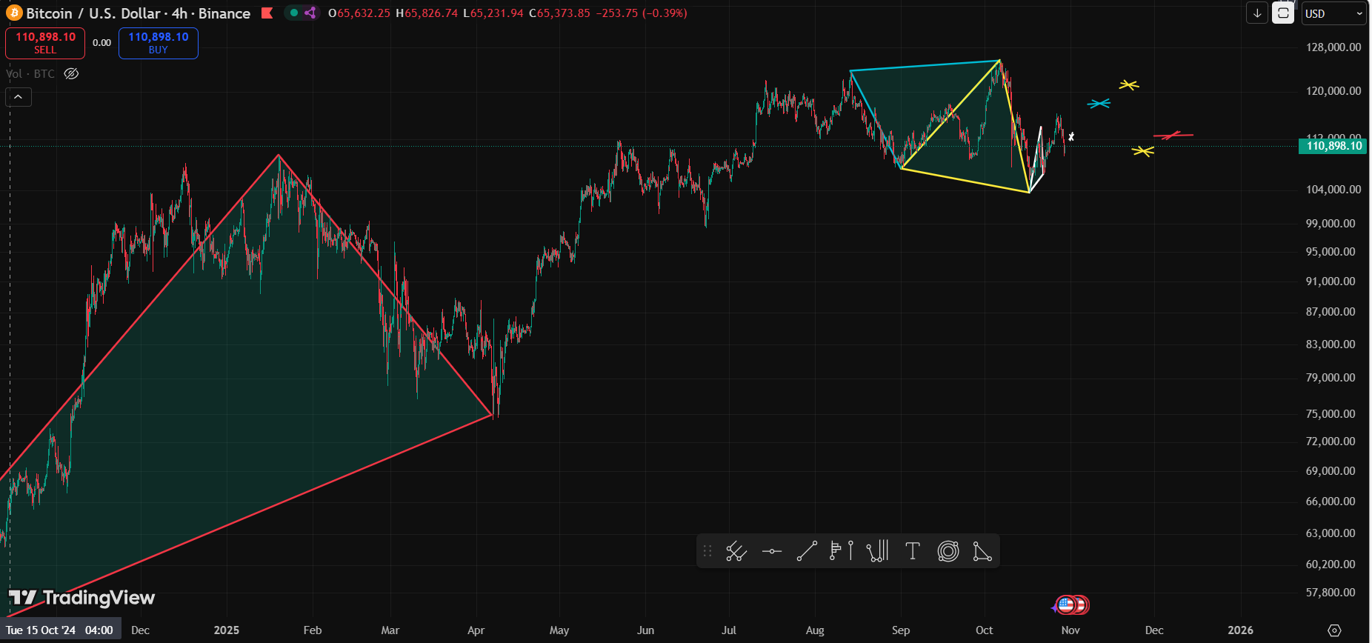The image size is (1372, 643).
Task: Click the orange Bitcoin symbol logo
Action: coord(14,13)
